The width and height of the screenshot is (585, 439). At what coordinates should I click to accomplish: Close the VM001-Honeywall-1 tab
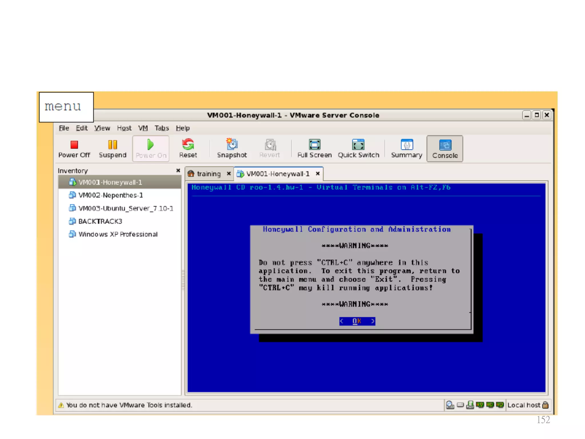click(x=318, y=173)
